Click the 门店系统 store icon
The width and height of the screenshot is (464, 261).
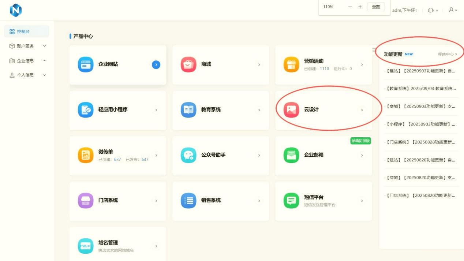86,201
